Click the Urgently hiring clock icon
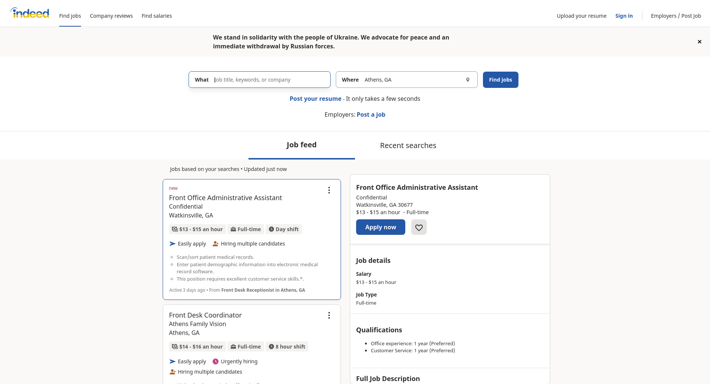The image size is (710, 384). point(215,361)
